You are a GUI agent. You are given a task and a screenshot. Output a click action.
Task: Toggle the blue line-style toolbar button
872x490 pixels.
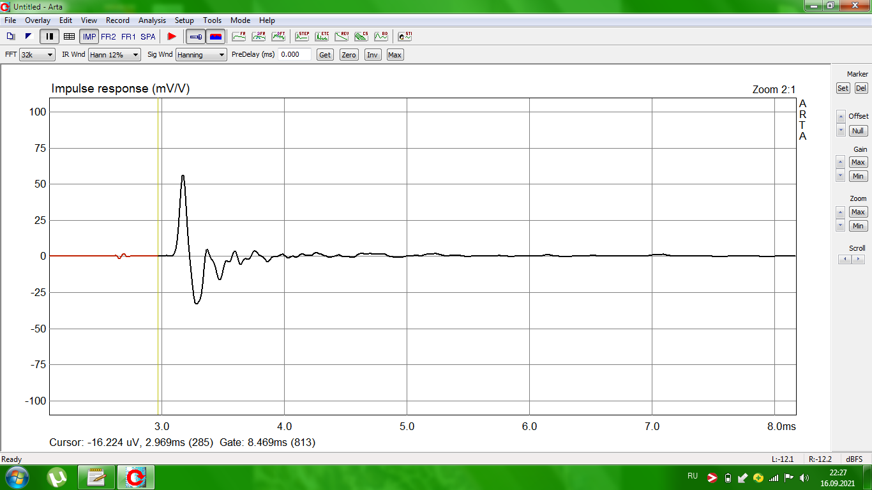196,36
